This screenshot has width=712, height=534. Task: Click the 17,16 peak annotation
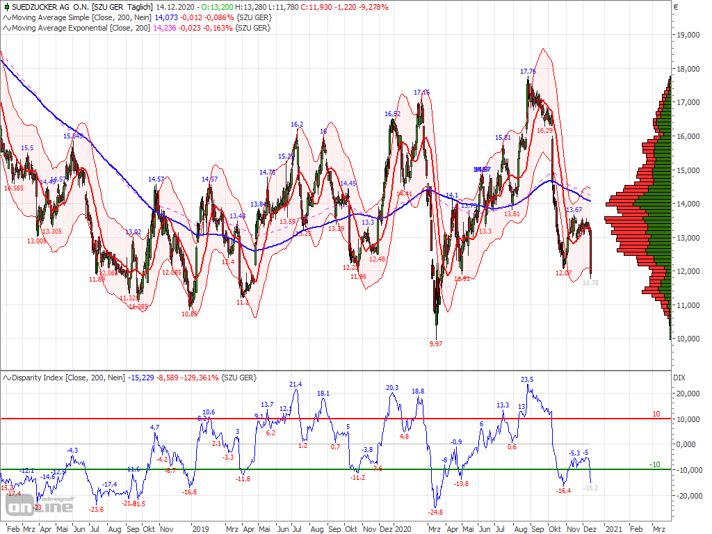click(x=421, y=92)
